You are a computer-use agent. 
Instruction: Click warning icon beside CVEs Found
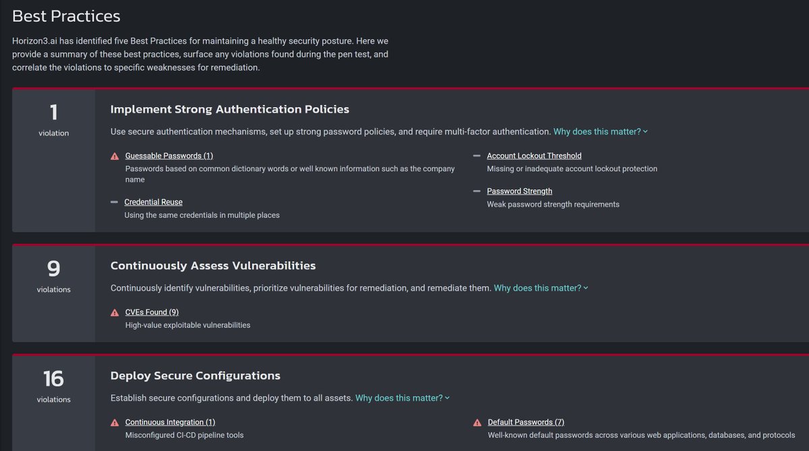pos(115,313)
